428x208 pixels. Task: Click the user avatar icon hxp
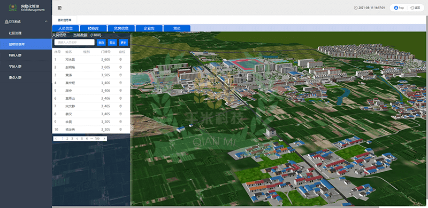tap(396, 8)
